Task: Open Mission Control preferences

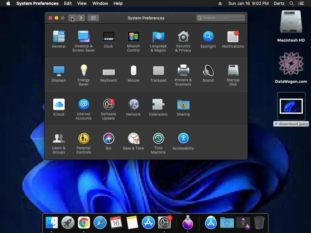Action: [133, 41]
